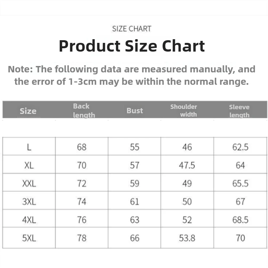Select the "Size" column header
Viewport: 268px width, 268px height.
point(28,111)
